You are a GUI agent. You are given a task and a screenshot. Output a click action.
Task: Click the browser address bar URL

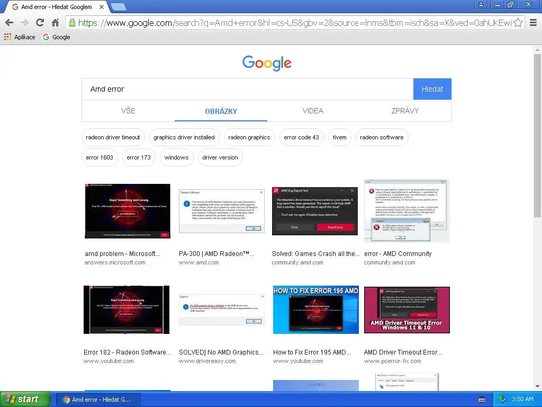click(295, 23)
